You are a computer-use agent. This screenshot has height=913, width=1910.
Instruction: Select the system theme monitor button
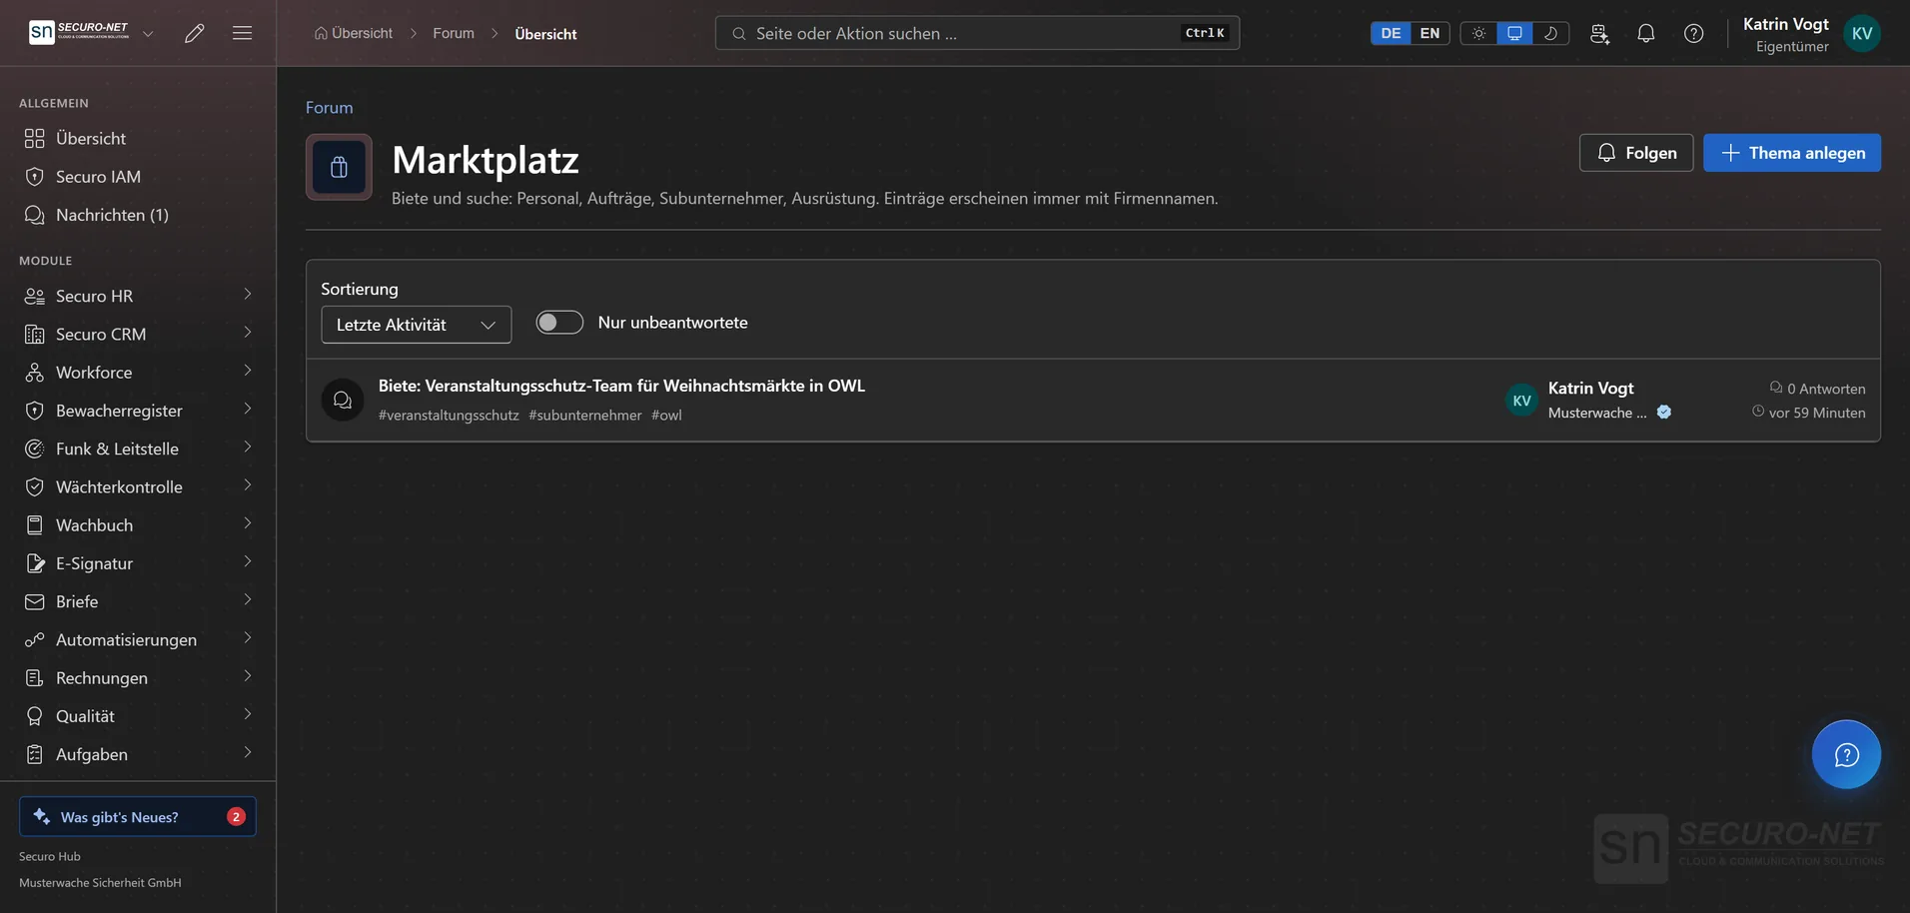pos(1514,33)
